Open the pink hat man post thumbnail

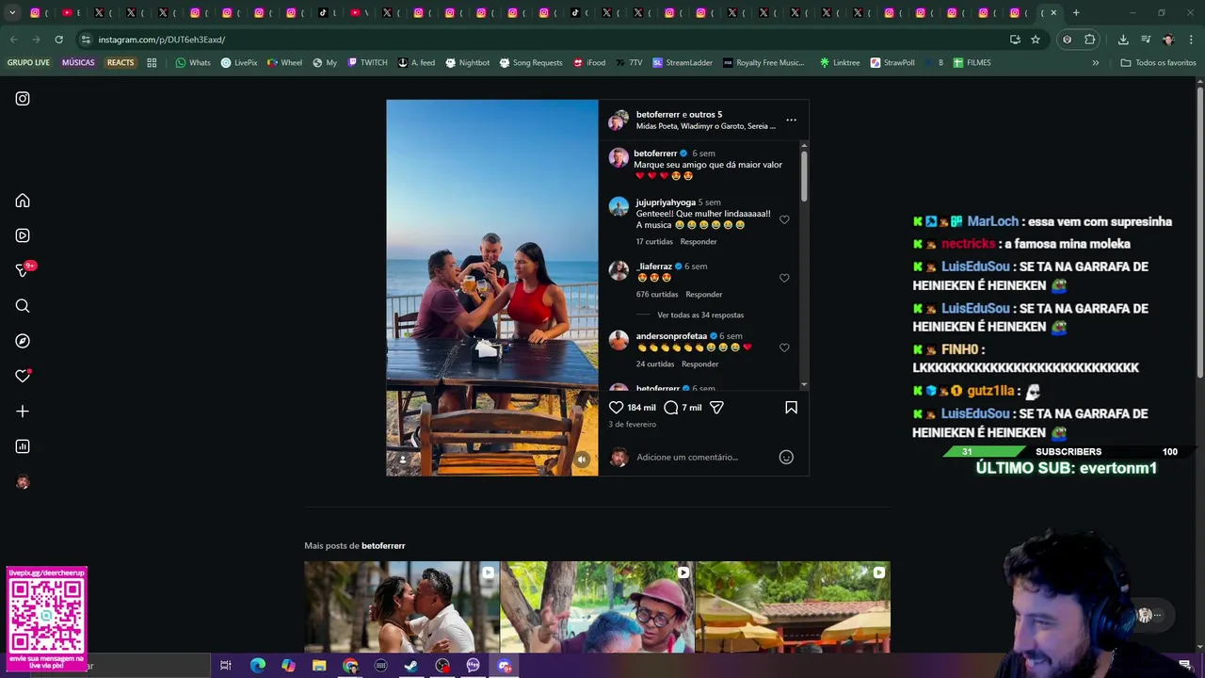coord(597,606)
